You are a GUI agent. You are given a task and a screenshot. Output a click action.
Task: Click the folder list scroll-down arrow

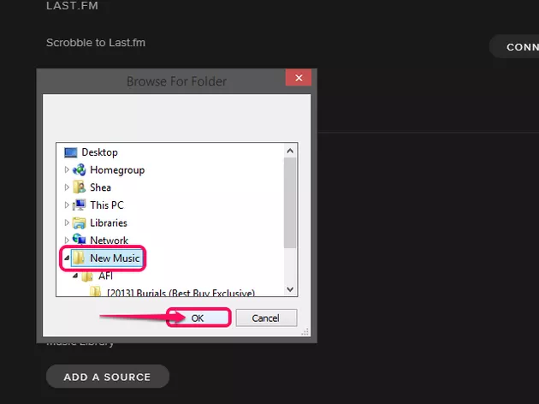click(290, 289)
